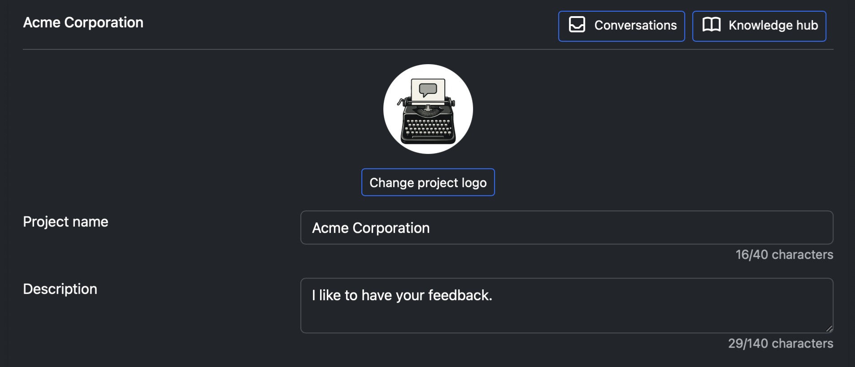Click the divider line under the header

point(428,49)
